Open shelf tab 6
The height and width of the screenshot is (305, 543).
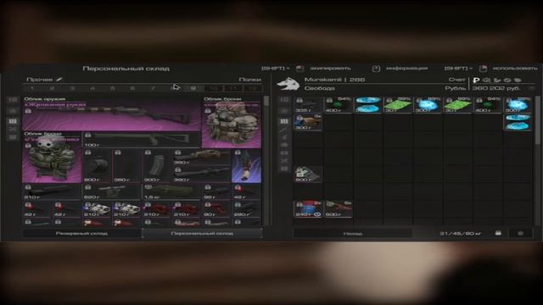pyautogui.click(x=132, y=88)
